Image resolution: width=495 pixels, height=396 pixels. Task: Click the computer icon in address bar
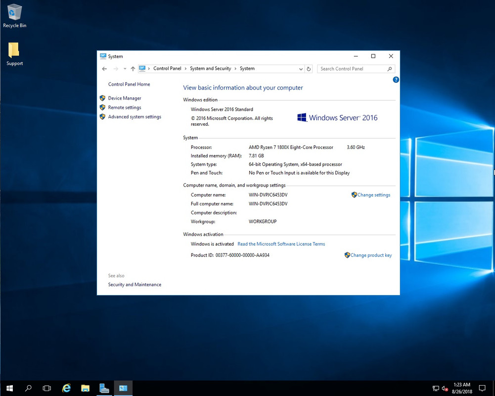(142, 68)
